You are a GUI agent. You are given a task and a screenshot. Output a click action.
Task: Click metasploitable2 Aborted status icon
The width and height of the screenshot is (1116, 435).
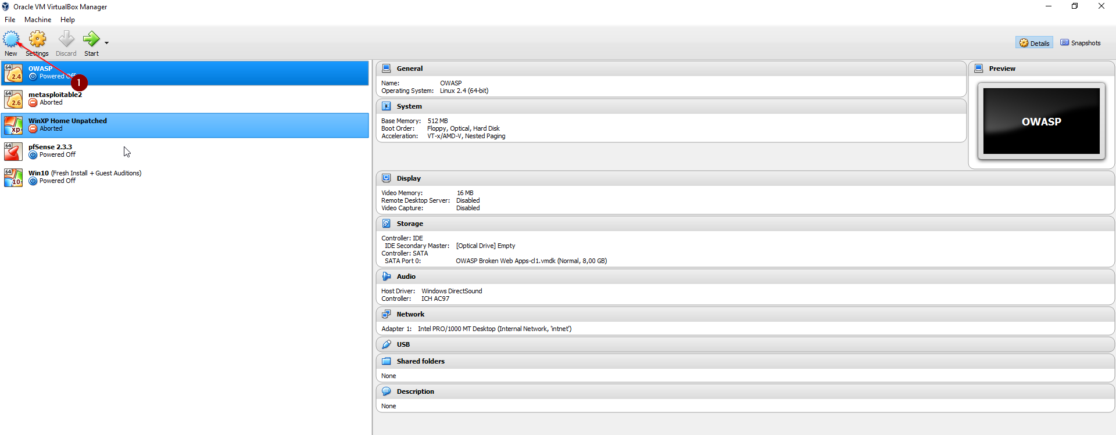coord(33,103)
